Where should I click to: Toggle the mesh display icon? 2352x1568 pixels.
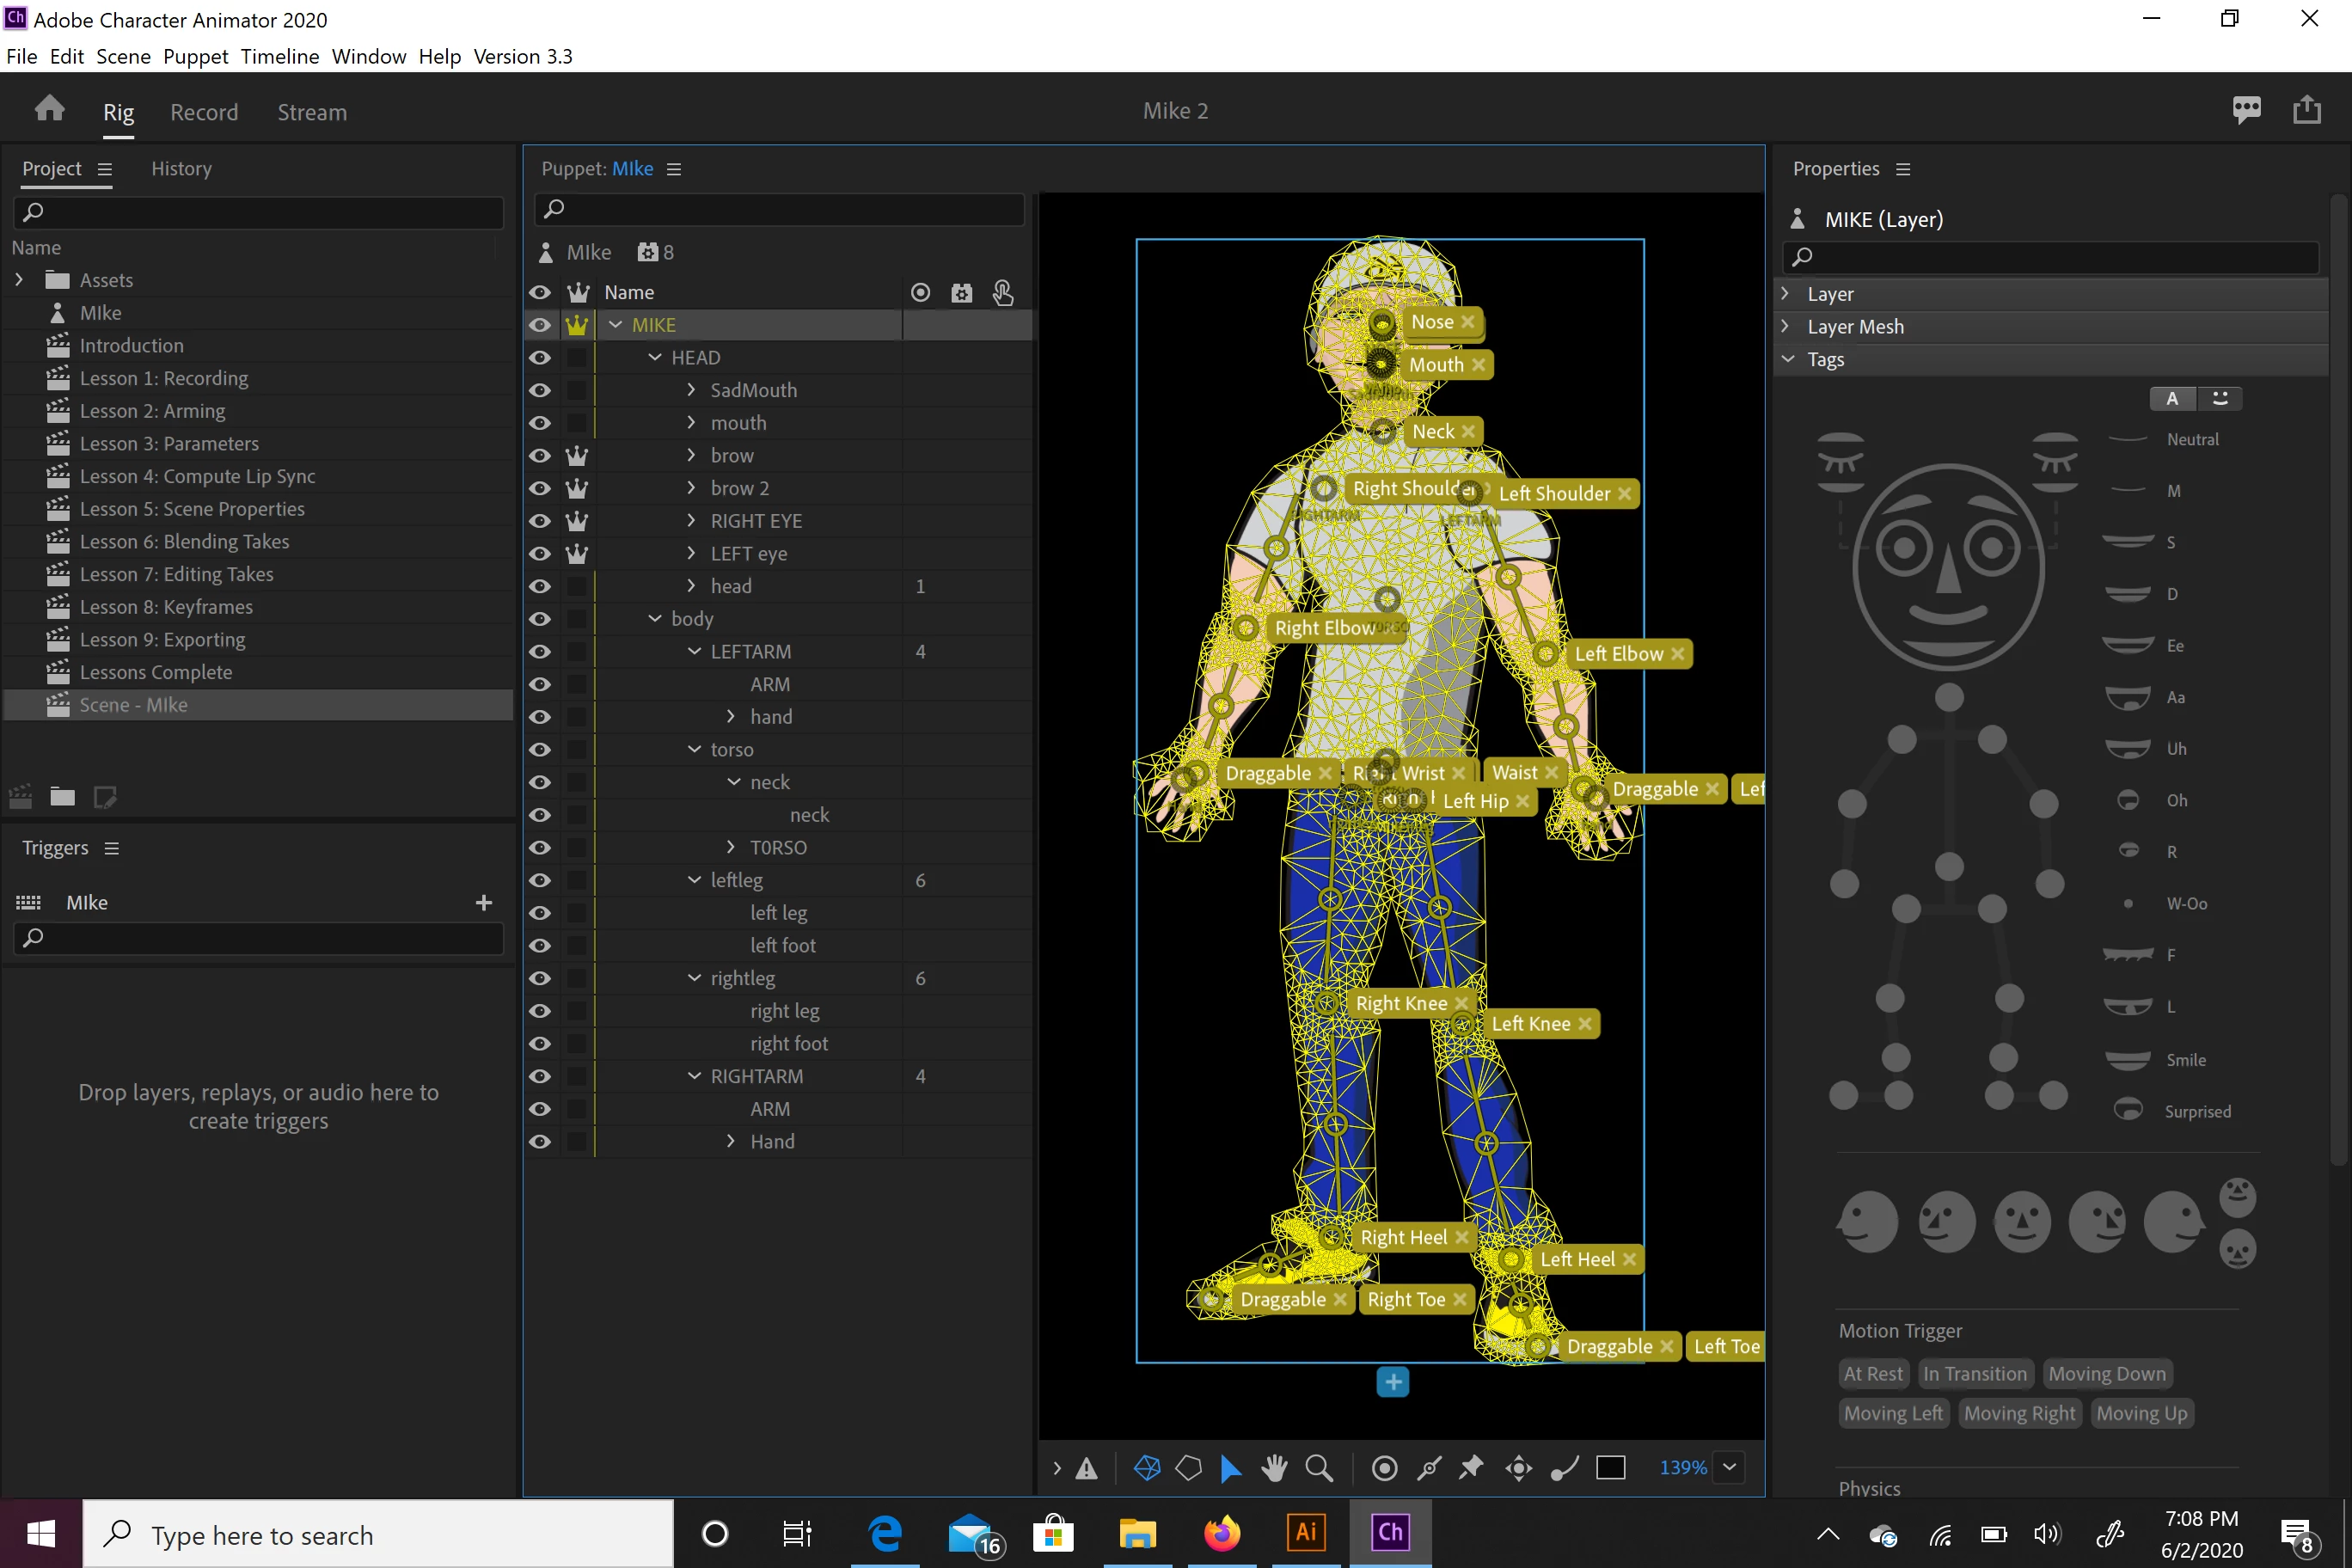(x=1147, y=1467)
